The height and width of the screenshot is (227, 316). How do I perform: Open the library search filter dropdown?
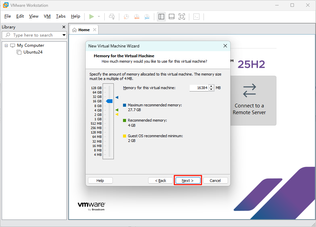[64, 35]
